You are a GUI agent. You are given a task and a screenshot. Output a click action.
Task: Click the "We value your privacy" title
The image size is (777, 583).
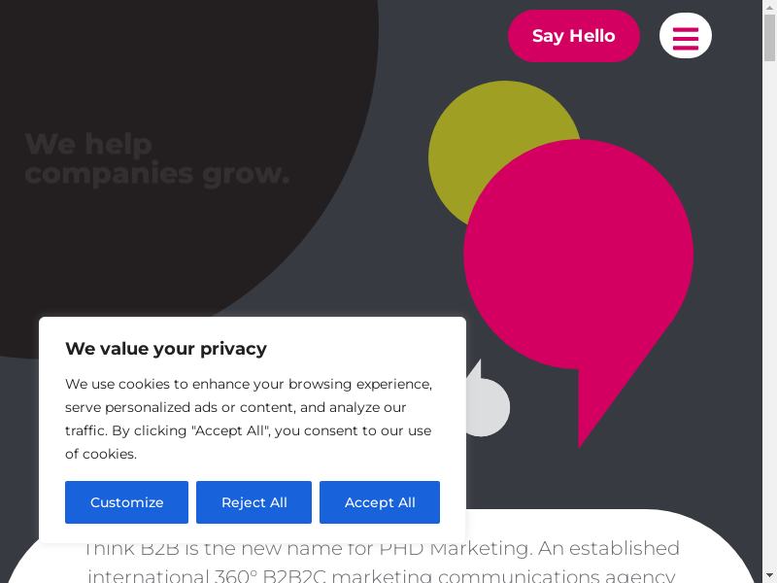coord(165,349)
